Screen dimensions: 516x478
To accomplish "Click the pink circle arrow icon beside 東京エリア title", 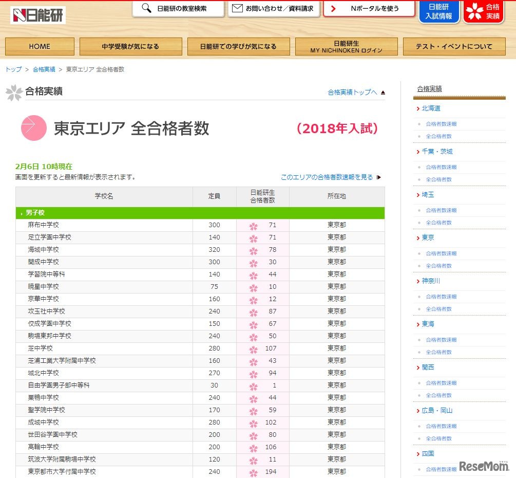I will click(x=34, y=128).
